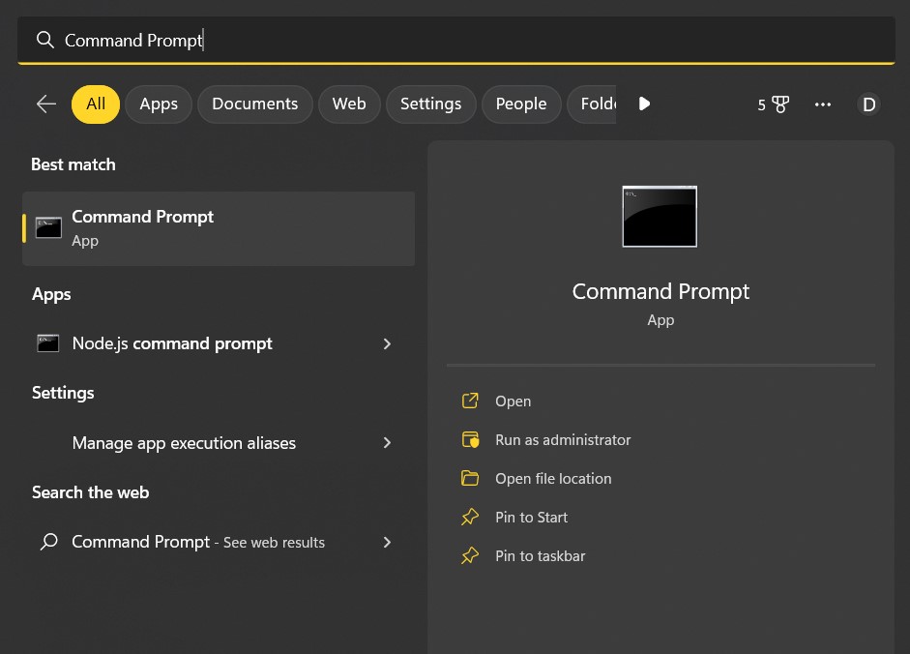Pin Command Prompt to taskbar
The width and height of the screenshot is (910, 654).
[x=540, y=555]
